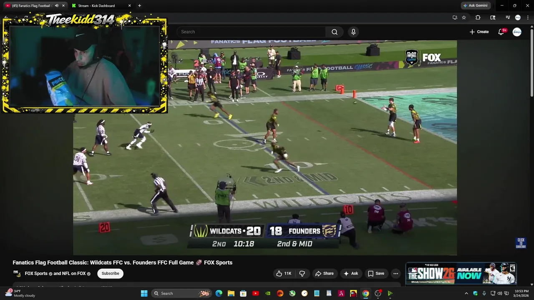Open the Chrome extensions puzzle menu
This screenshot has width=534, height=300.
coord(478,17)
